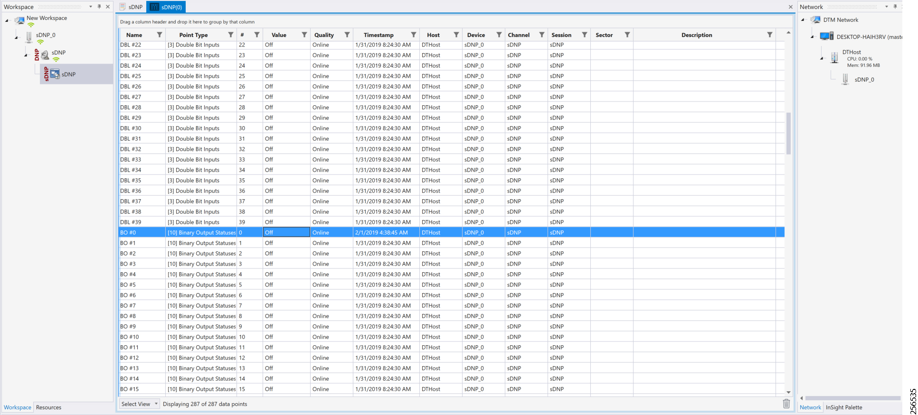Open the Sector column filter icon
Screen dimensions: 918x415
[x=627, y=35]
